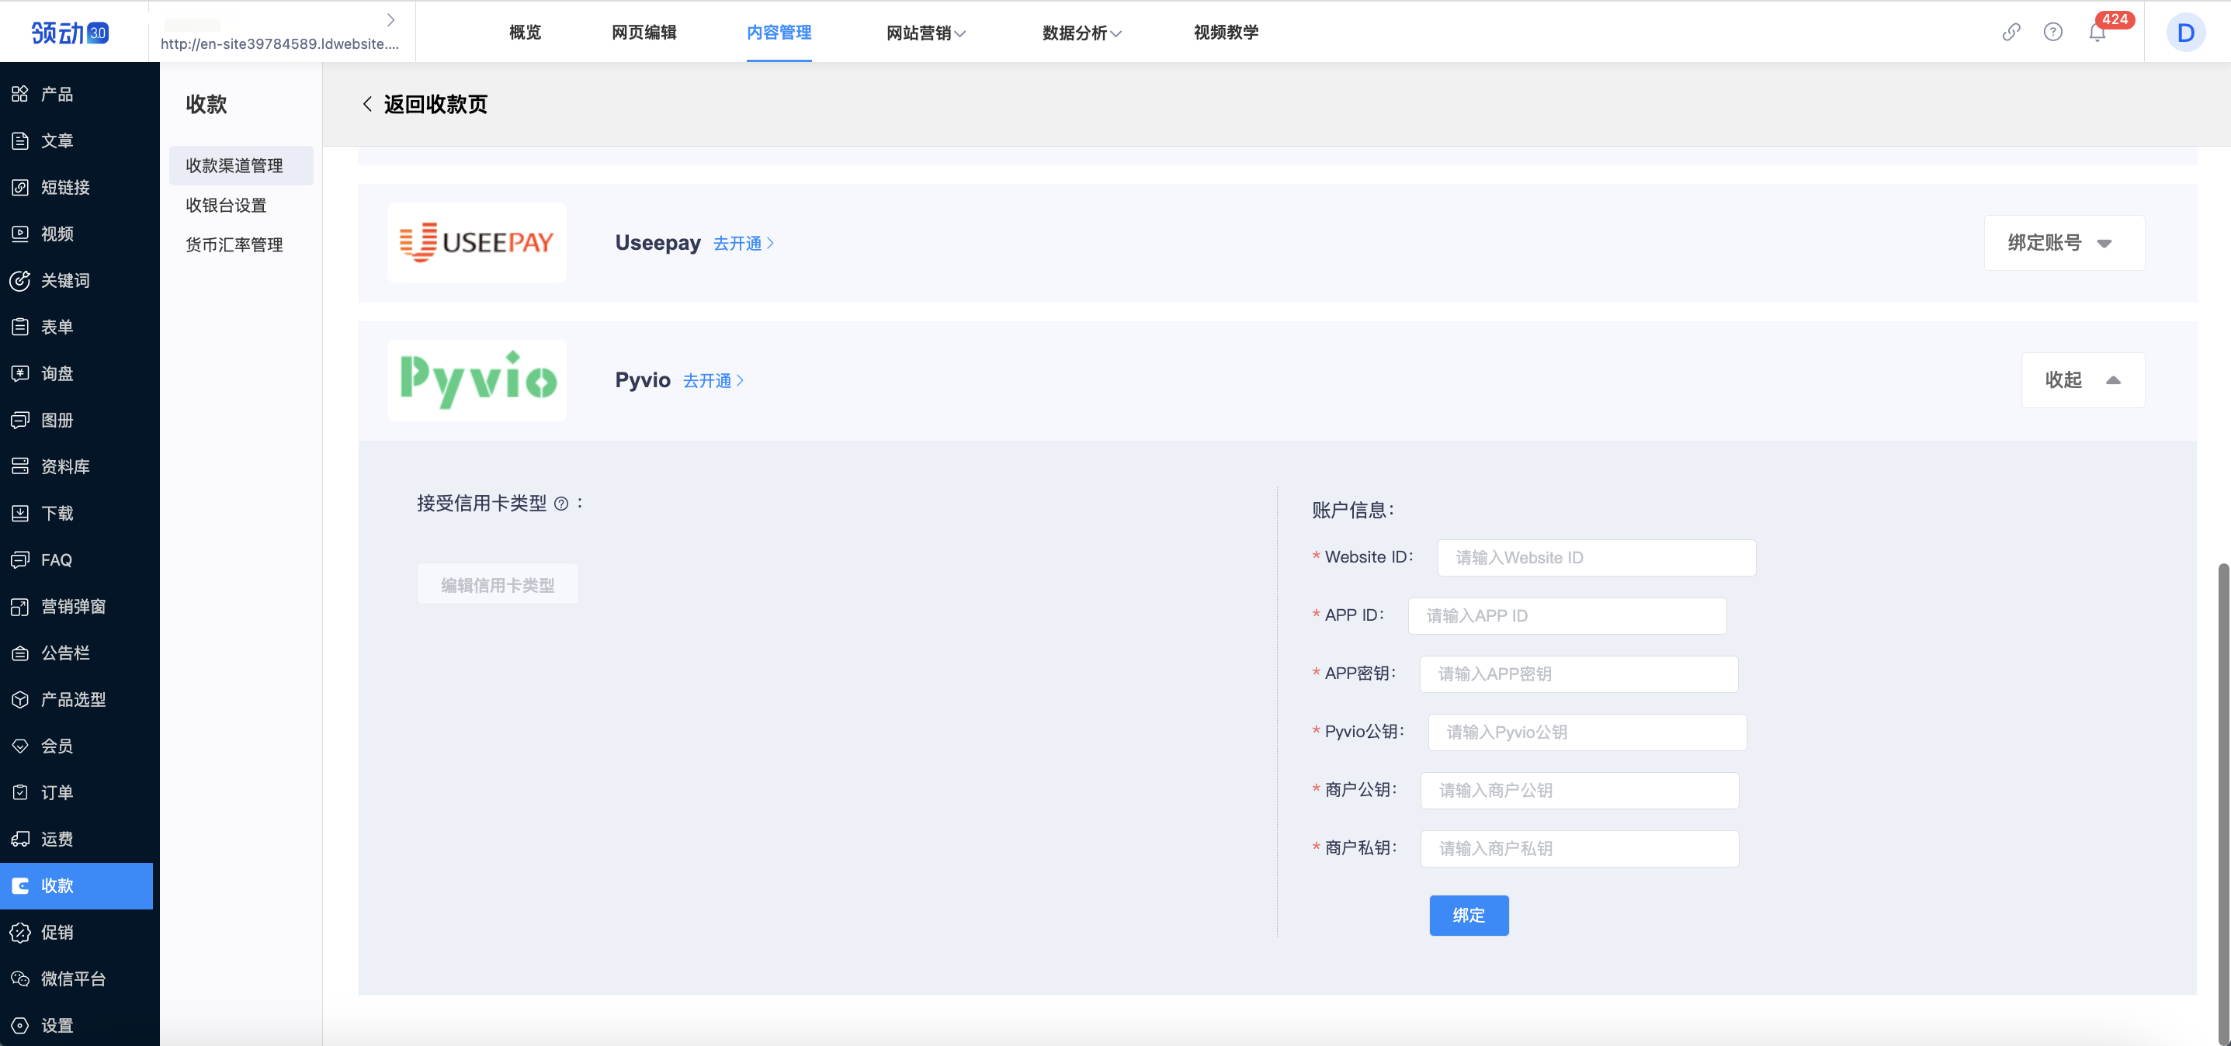Open the notifications bell with 424 badge
Image resolution: width=2231 pixels, height=1046 pixels.
pyautogui.click(x=2097, y=33)
